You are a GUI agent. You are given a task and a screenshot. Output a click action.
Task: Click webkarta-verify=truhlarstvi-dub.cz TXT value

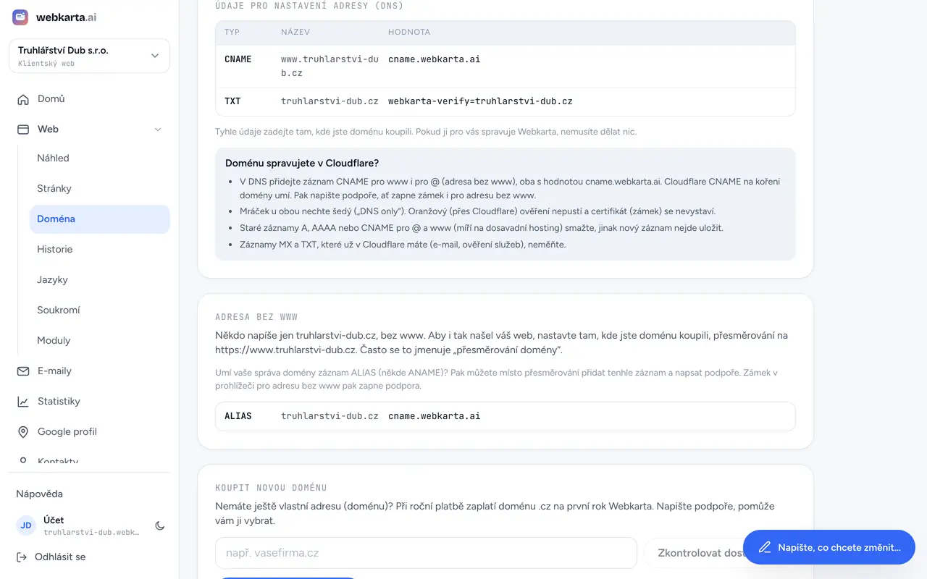tap(480, 101)
